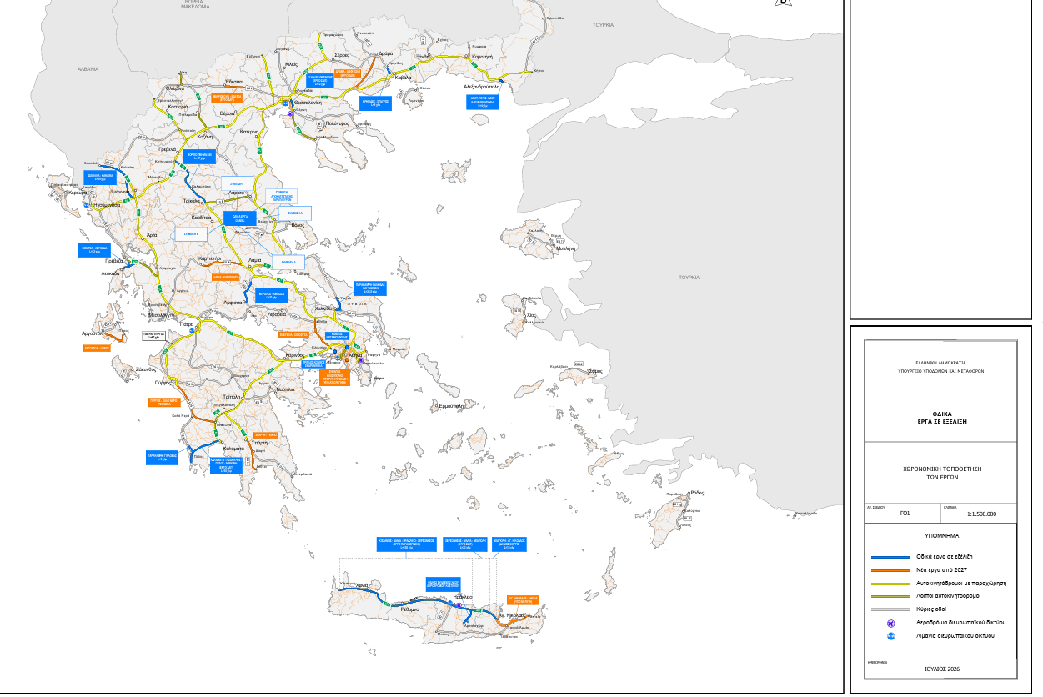Image resolution: width=1043 pixels, height=697 pixels.
Task: Click the orange legend line for Νέα έργα από 2027
Action: tap(890, 569)
